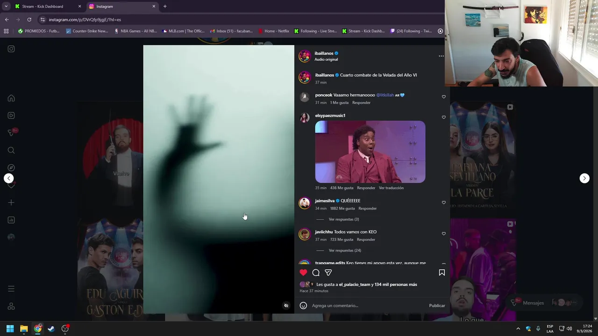Open the More hamburger menu in sidebar
The width and height of the screenshot is (598, 336).
11,289
